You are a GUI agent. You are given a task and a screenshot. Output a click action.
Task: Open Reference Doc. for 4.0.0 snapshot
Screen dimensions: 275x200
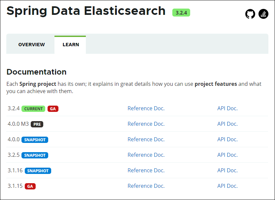pyautogui.click(x=146, y=139)
